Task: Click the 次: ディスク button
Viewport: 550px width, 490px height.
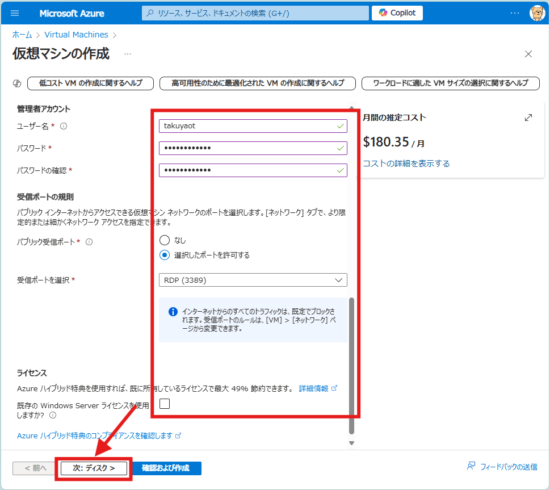Action: pyautogui.click(x=94, y=468)
